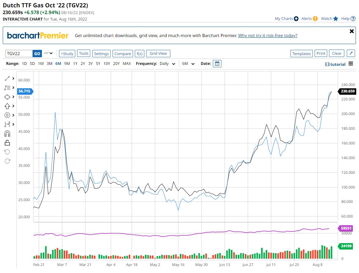Image resolution: width=359 pixels, height=273 pixels.
Task: Expand the Daily frequency dropdown
Action: tap(168, 64)
